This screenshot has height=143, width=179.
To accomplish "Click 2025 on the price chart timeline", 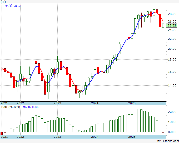I will [132, 103].
